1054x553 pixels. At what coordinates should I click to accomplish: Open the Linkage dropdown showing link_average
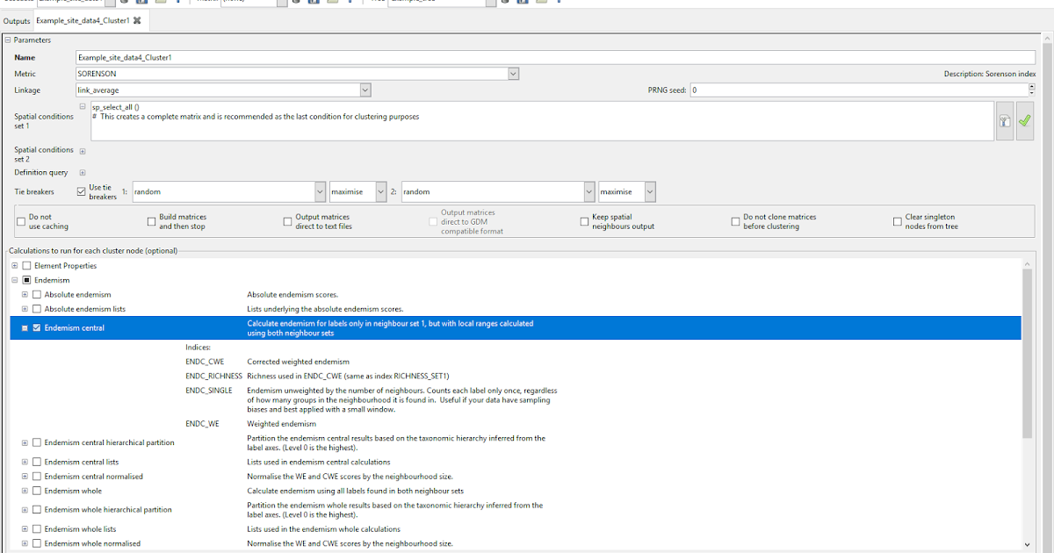pos(366,90)
